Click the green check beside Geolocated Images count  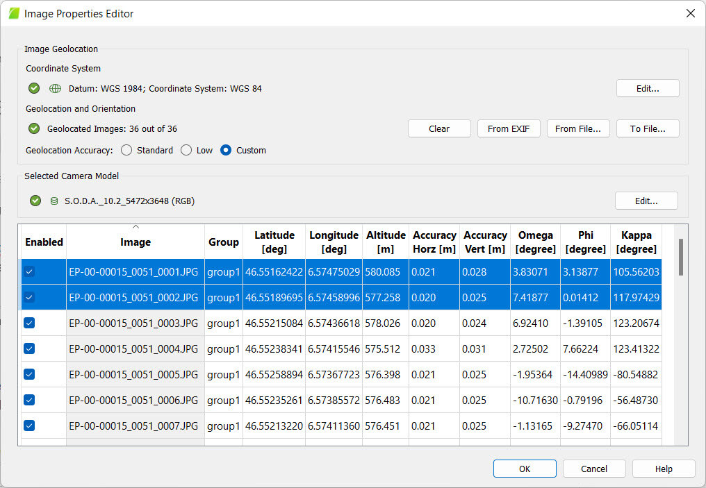point(33,128)
